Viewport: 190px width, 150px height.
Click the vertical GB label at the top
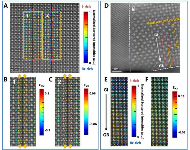(133, 9)
